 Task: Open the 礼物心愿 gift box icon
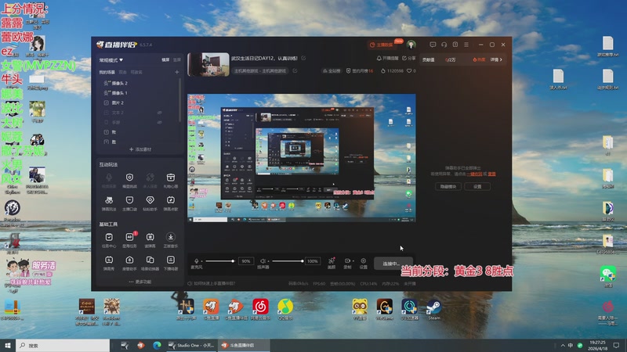click(x=171, y=178)
